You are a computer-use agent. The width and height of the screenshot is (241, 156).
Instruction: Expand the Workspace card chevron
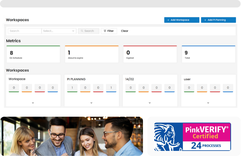(x=33, y=103)
